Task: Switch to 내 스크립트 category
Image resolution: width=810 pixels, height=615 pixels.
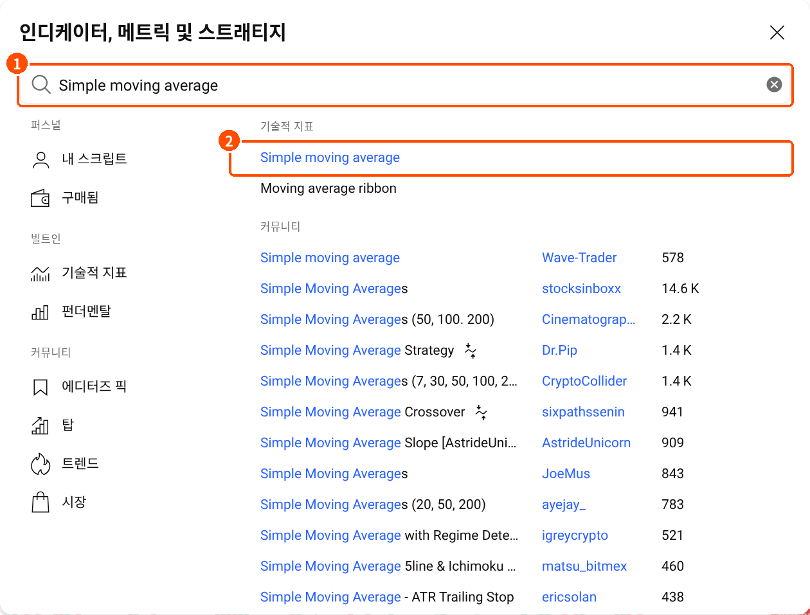Action: 94,159
